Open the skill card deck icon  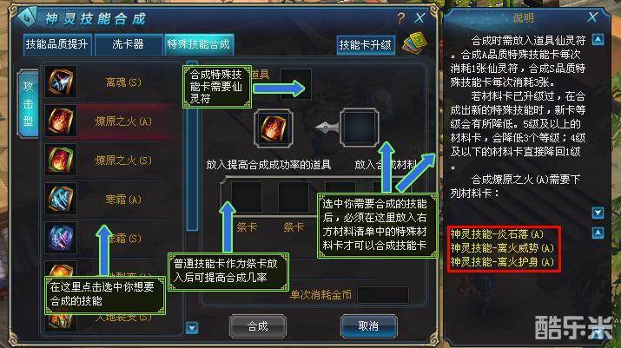pyautogui.click(x=414, y=43)
